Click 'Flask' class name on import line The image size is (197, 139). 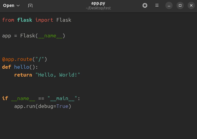[64, 20]
